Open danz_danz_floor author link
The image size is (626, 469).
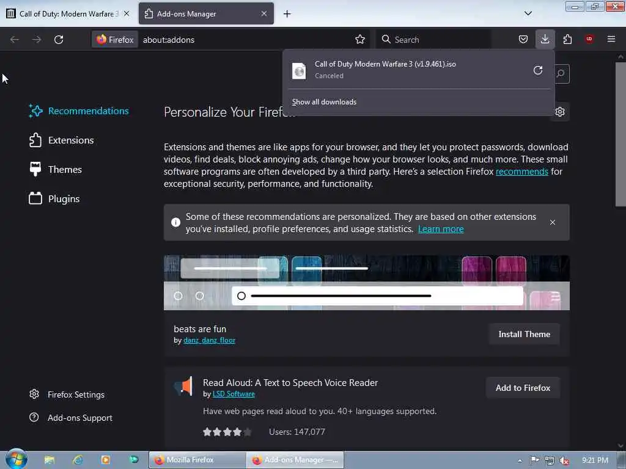click(209, 340)
